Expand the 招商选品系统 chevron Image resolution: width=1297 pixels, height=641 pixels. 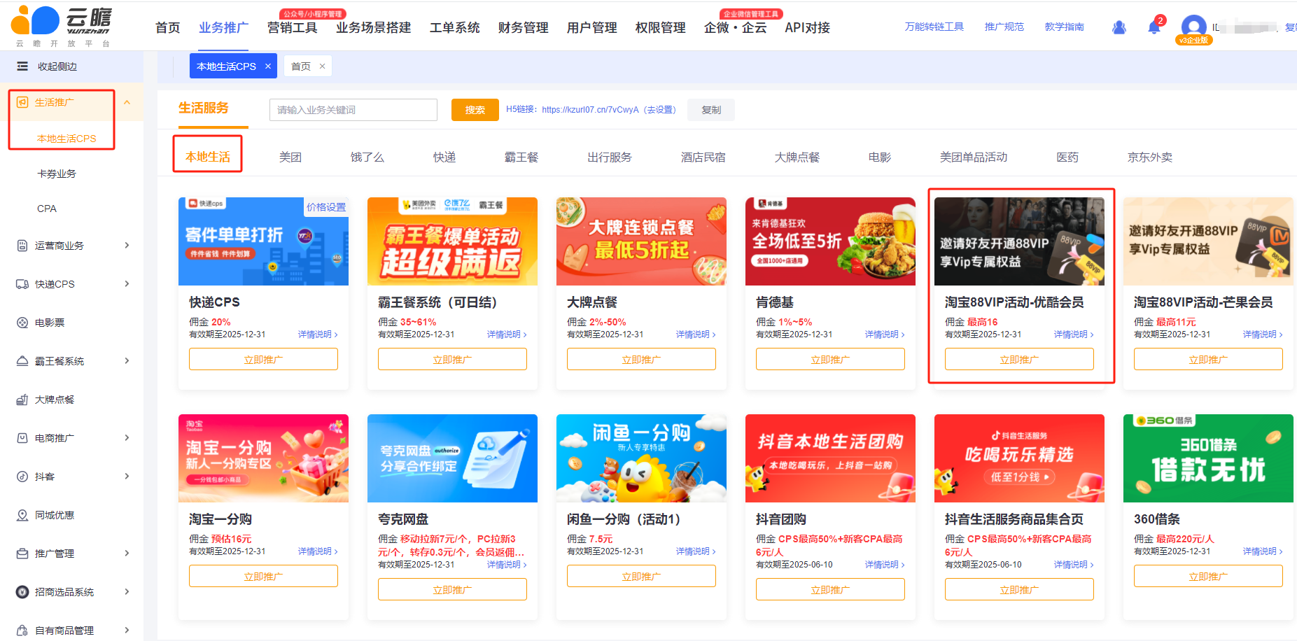click(x=127, y=592)
